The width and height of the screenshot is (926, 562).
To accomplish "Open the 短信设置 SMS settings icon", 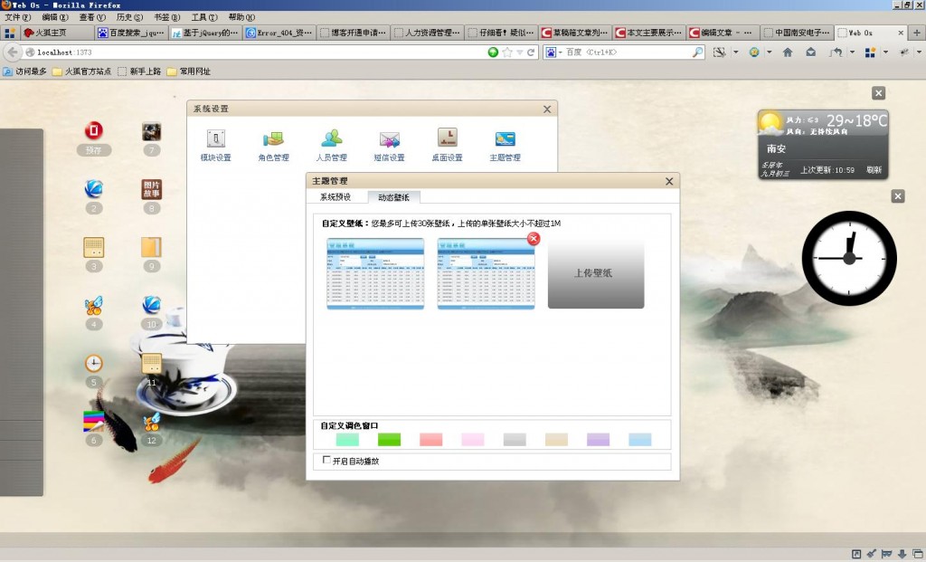I will click(x=389, y=138).
